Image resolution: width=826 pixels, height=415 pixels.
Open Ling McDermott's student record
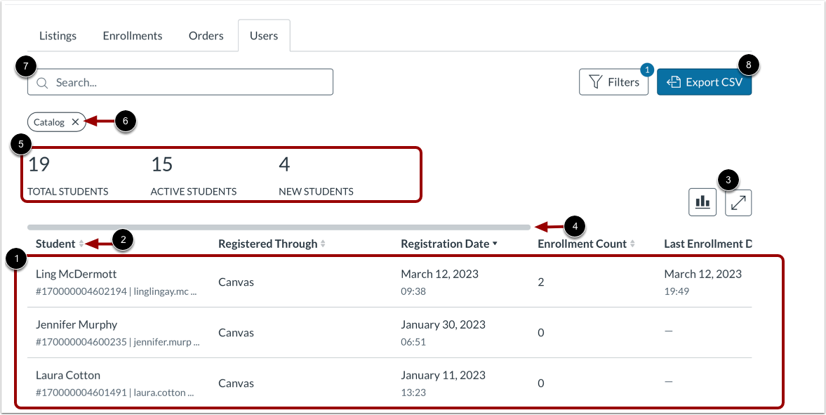(76, 274)
